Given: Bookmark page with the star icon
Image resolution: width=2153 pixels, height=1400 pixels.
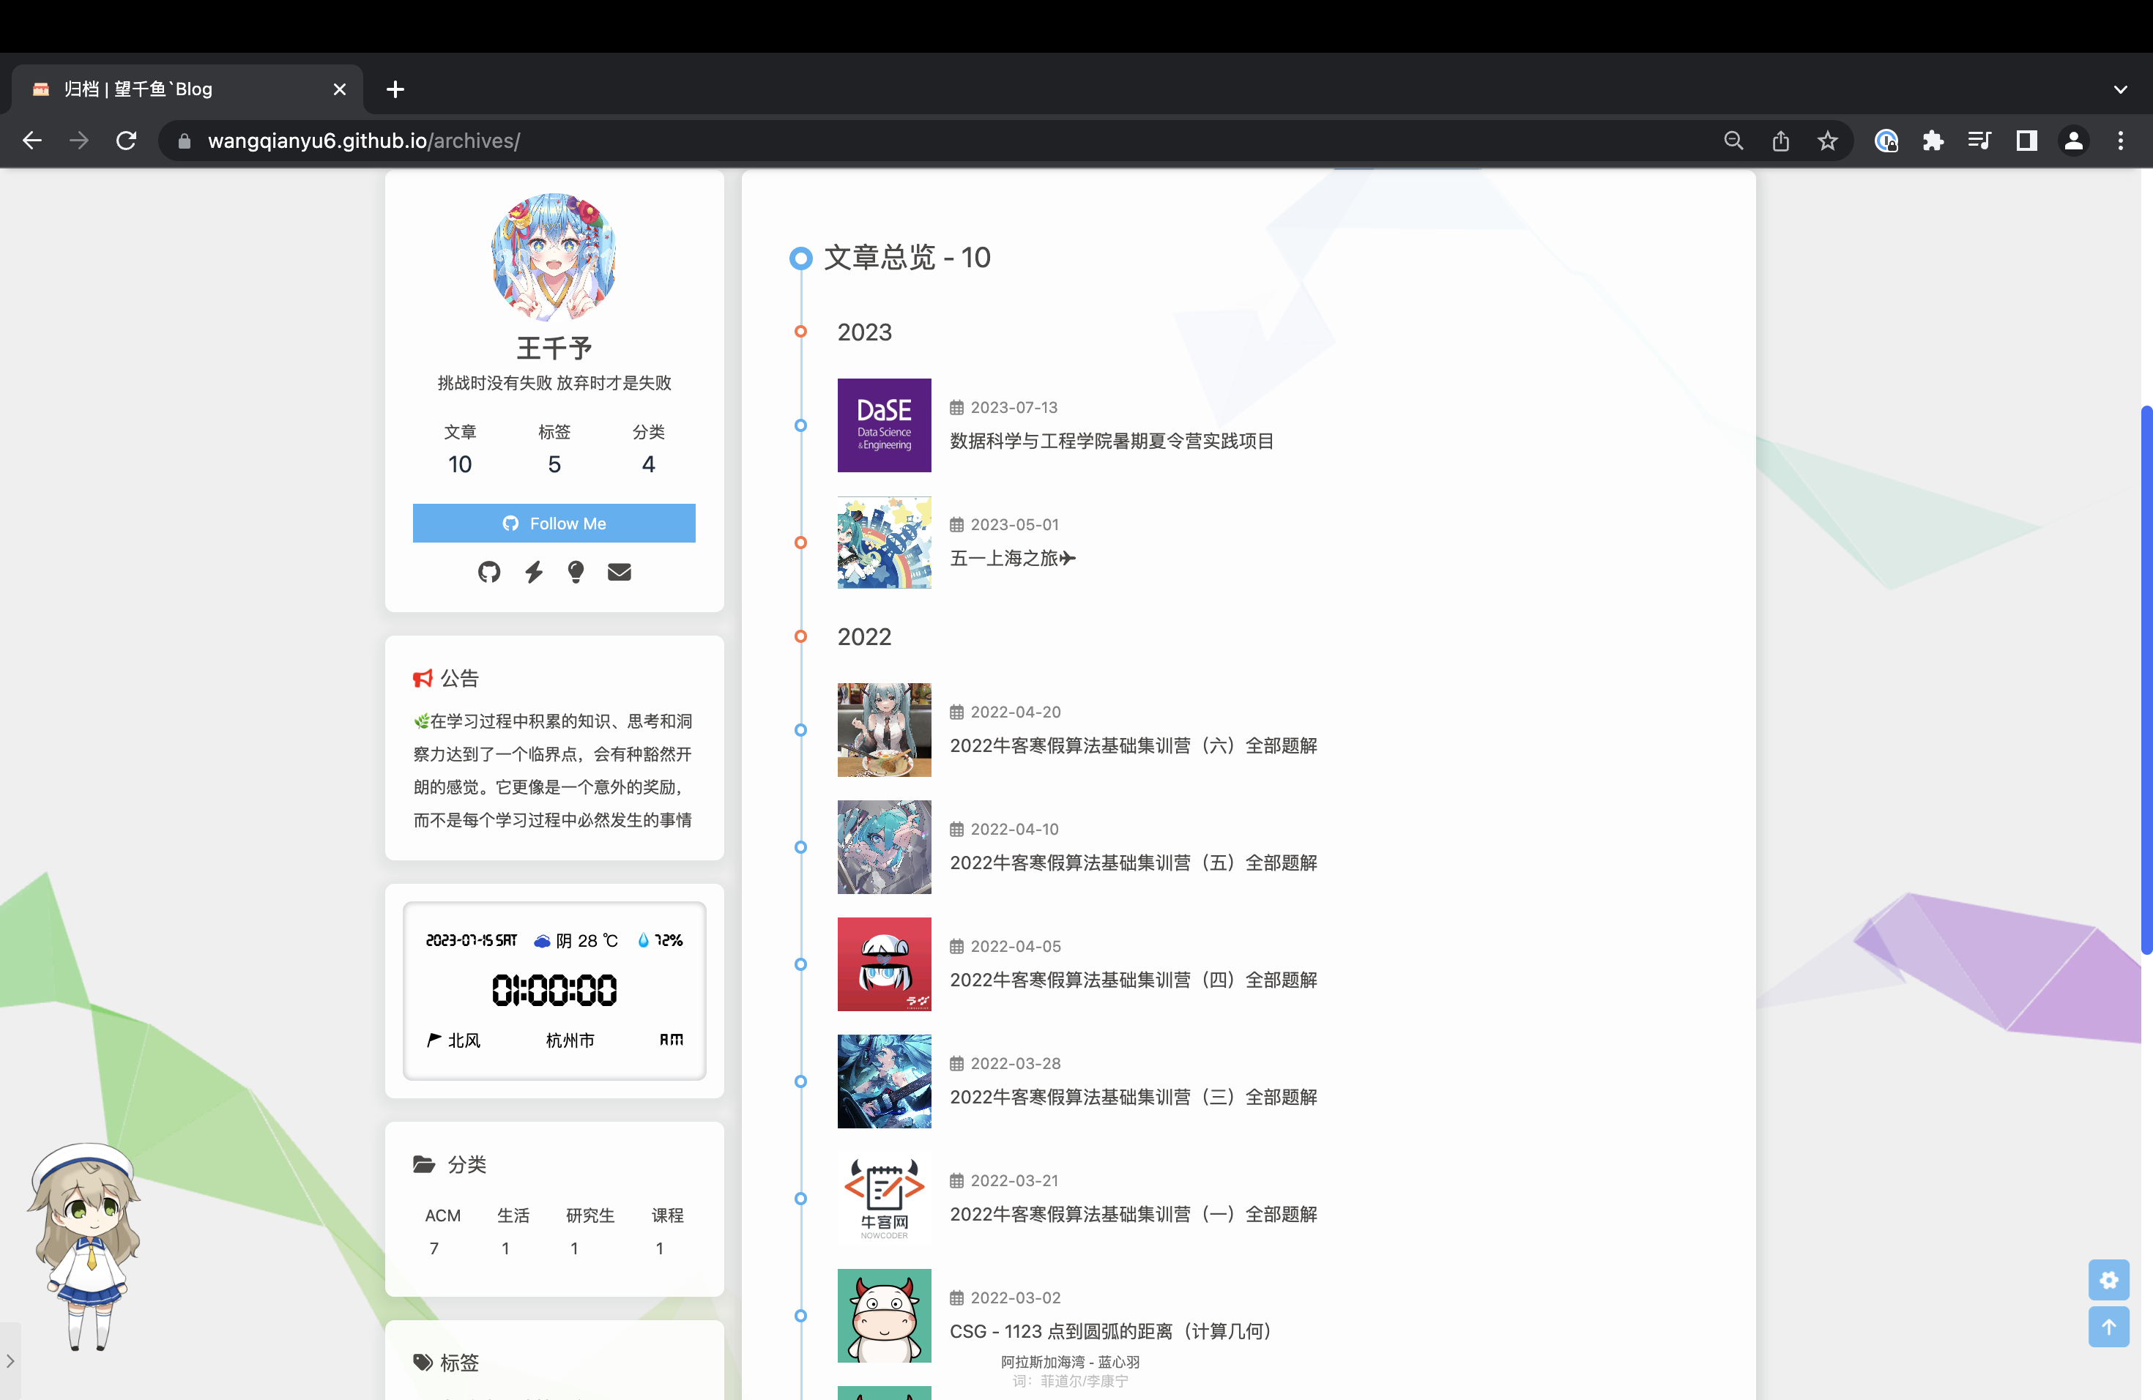Looking at the screenshot, I should (x=1827, y=141).
